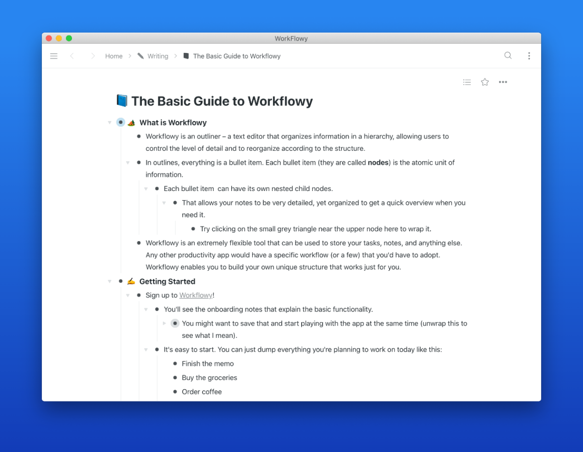Viewport: 583px width, 452px height.
Task: Click the bullet of 'Buy the groceries'
Action: point(175,378)
